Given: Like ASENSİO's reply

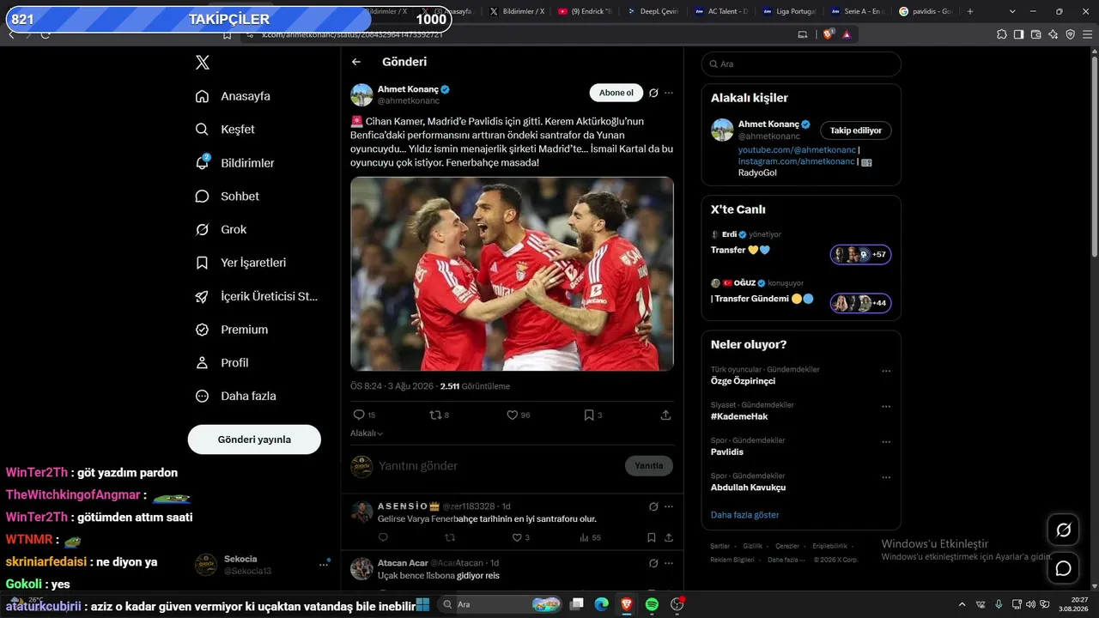Looking at the screenshot, I should pyautogui.click(x=517, y=537).
